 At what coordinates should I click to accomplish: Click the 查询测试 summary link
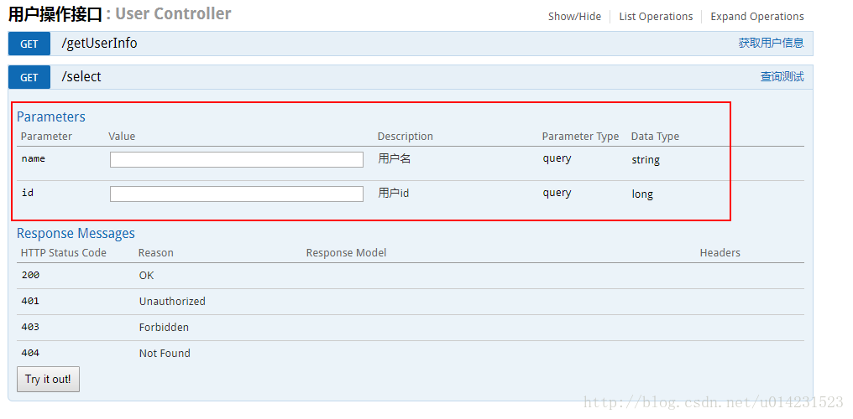782,77
